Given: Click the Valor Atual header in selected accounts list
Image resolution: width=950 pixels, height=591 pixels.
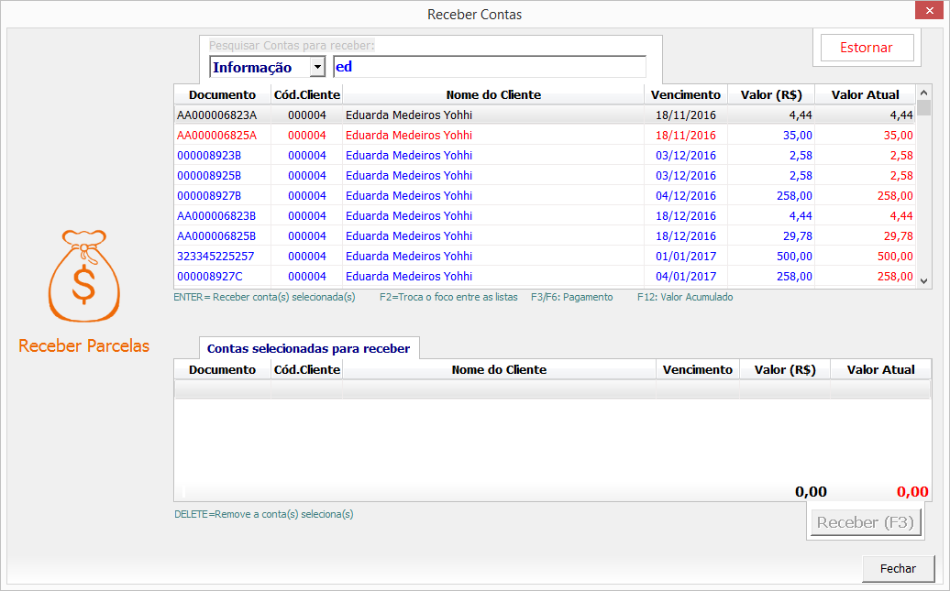Looking at the screenshot, I should click(880, 369).
